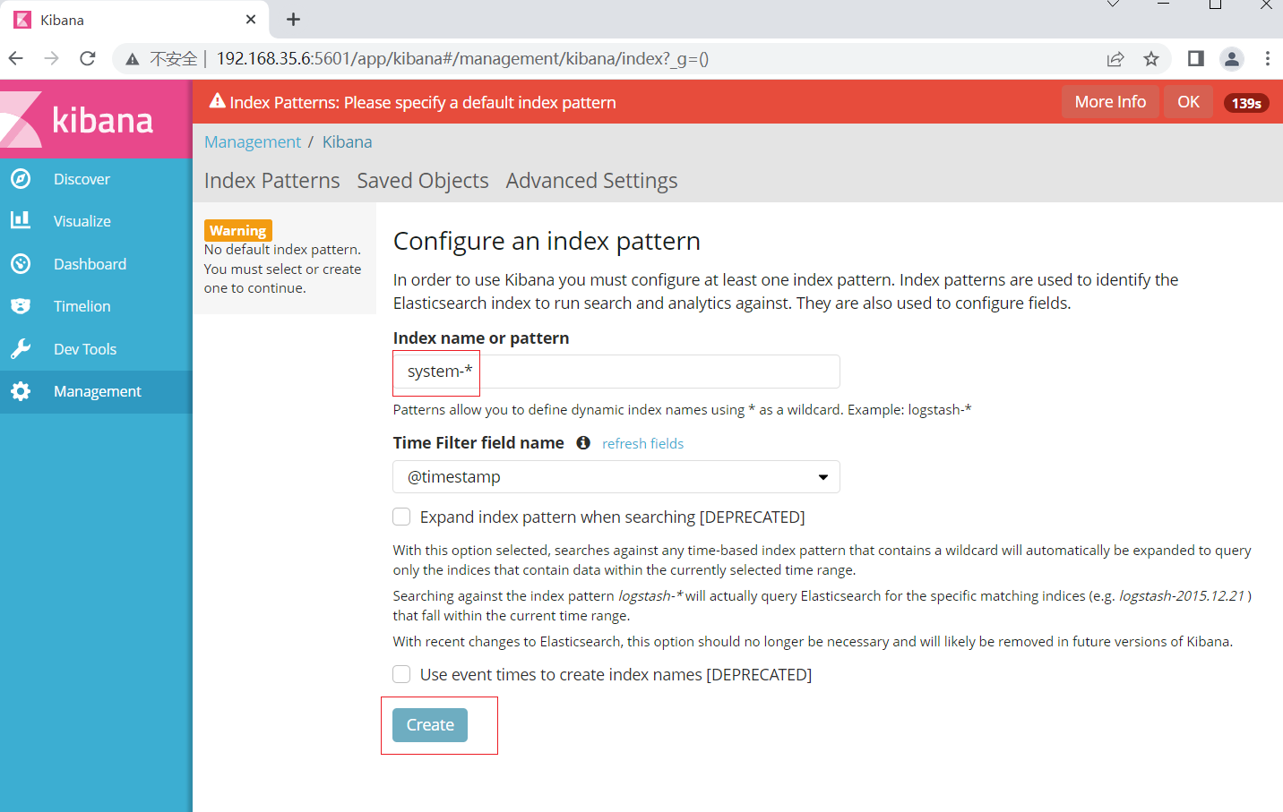Viewport: 1283px width, 812px height.
Task: Open Visualize in the side menu
Action: [96, 221]
